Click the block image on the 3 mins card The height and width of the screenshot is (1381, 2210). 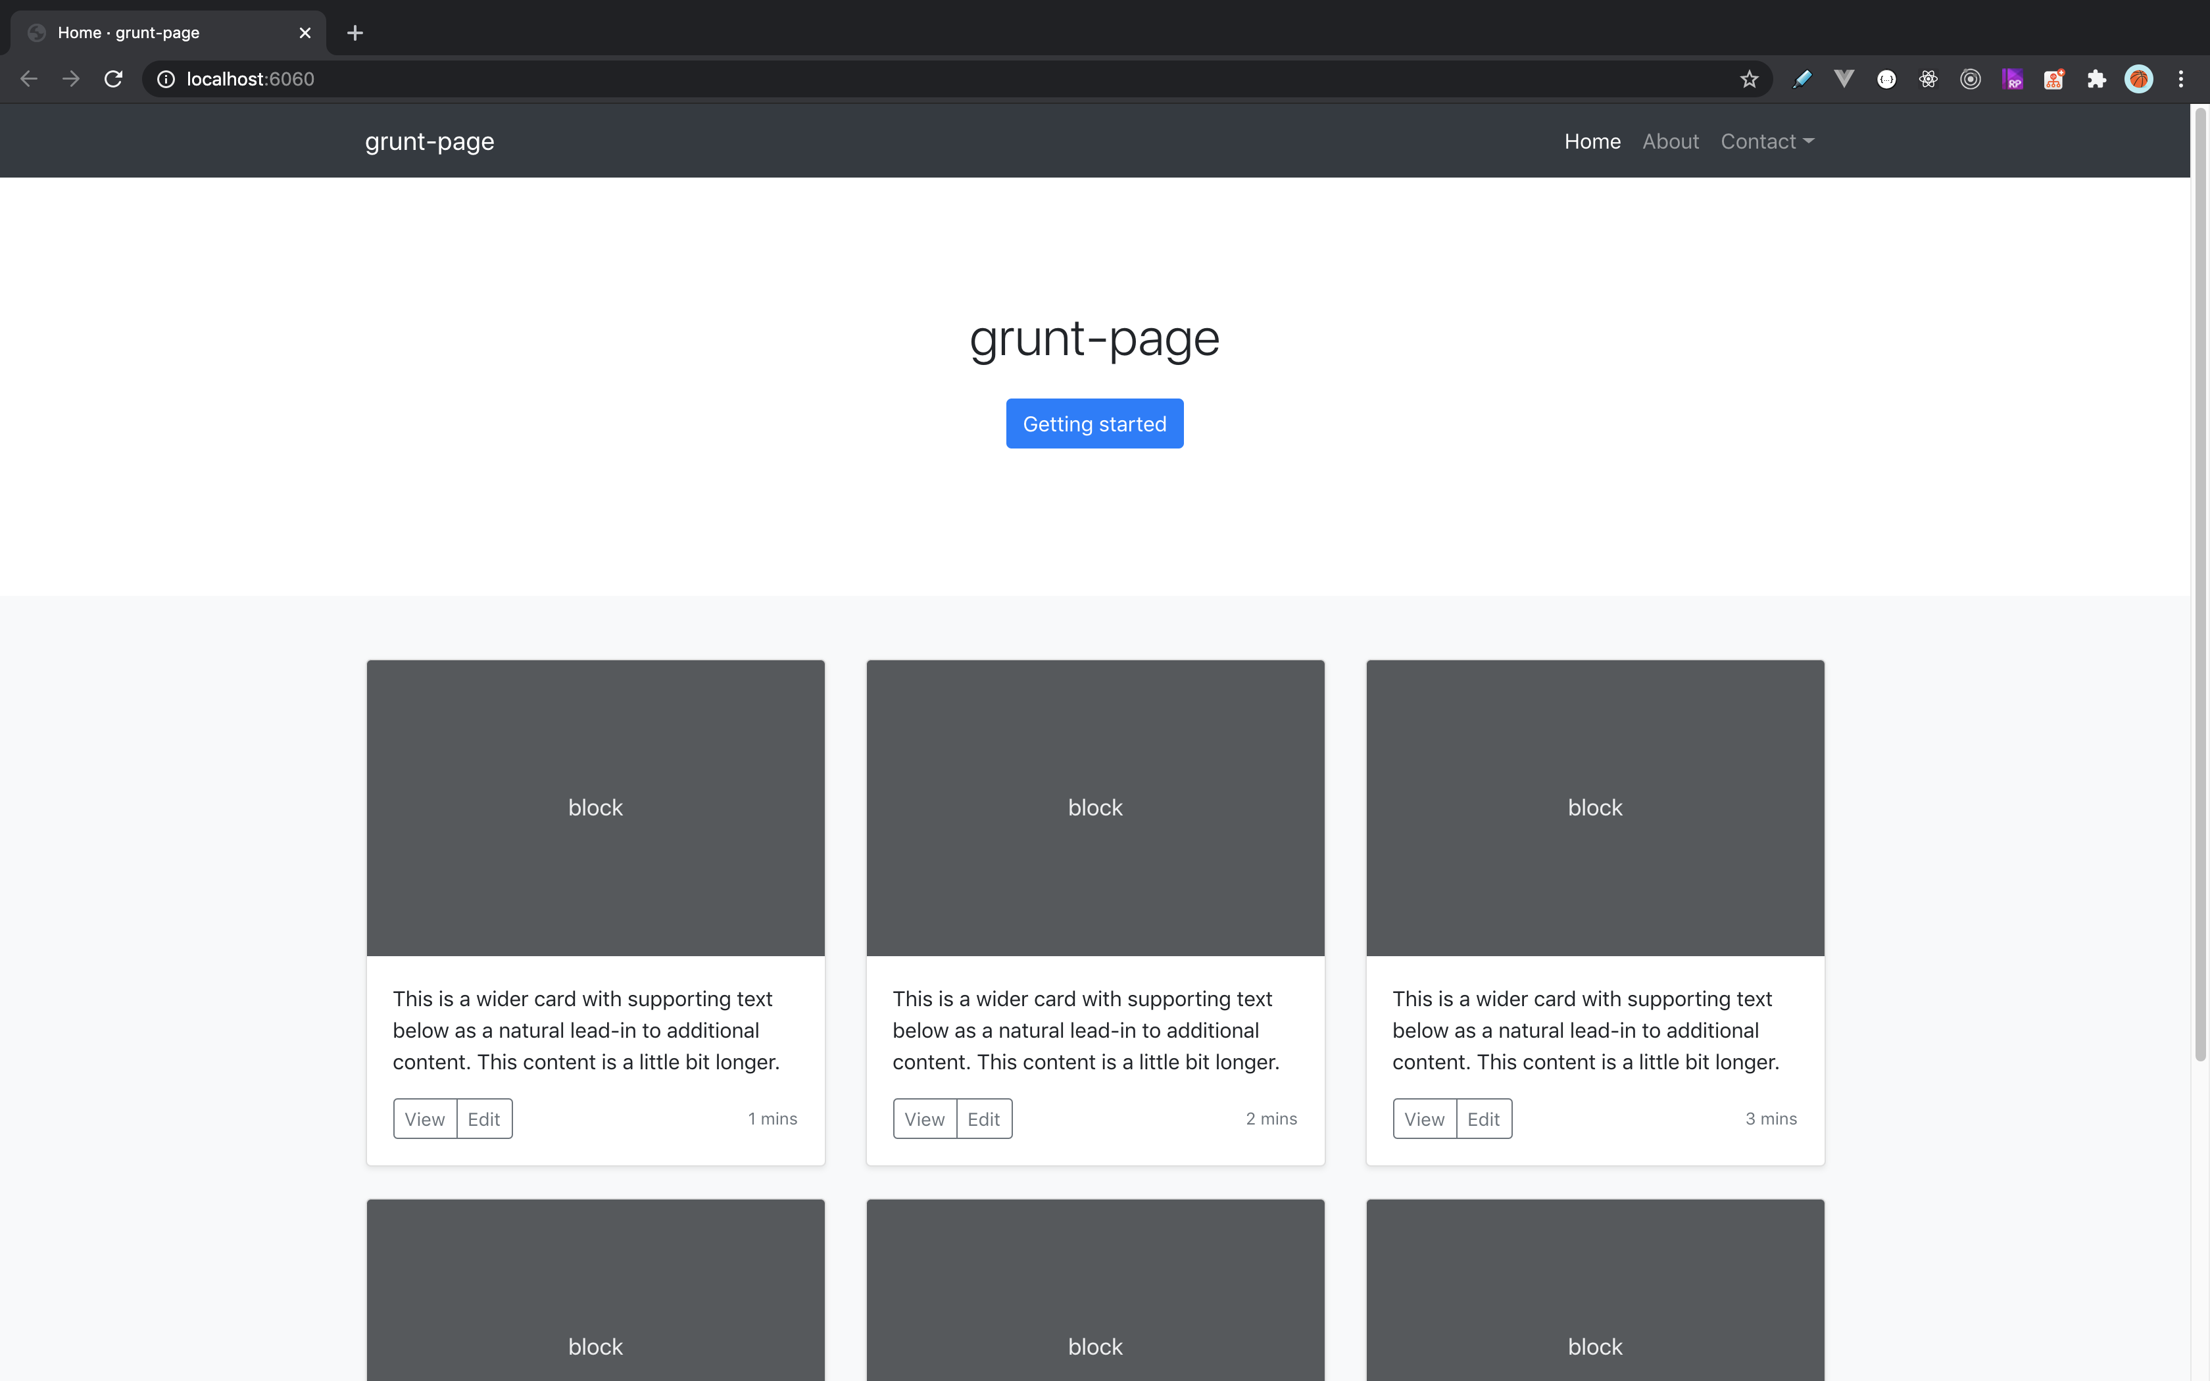point(1594,808)
